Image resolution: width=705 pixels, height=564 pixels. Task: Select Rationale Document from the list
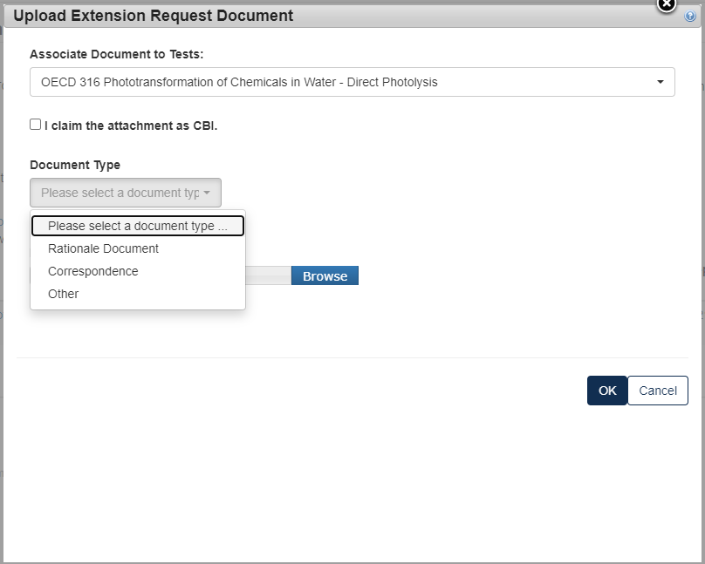pyautogui.click(x=103, y=248)
